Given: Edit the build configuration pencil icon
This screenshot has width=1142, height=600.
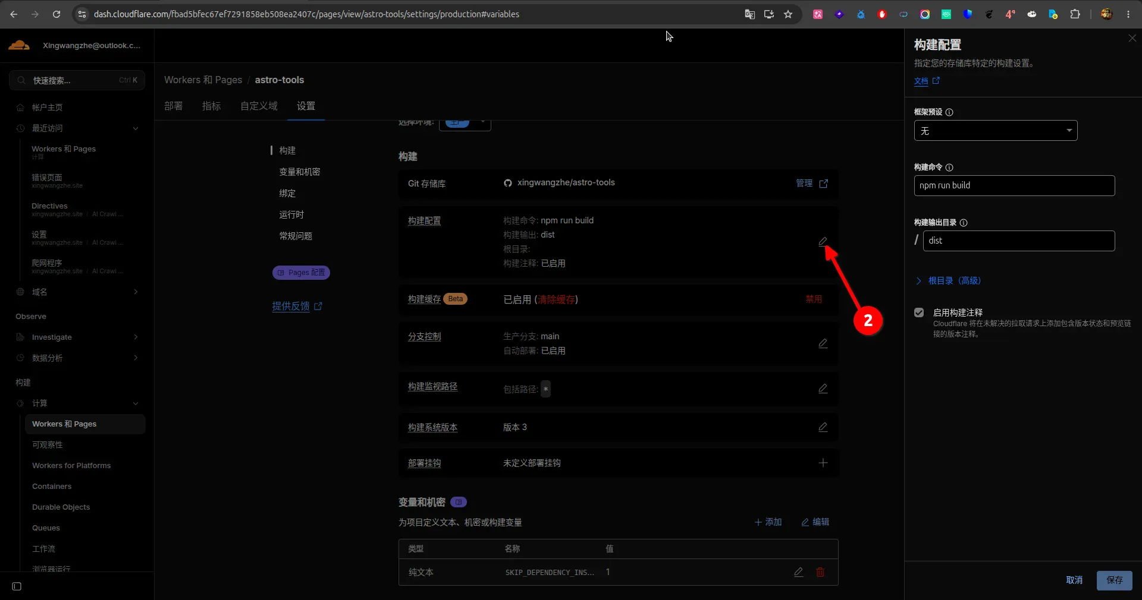Looking at the screenshot, I should pos(823,241).
